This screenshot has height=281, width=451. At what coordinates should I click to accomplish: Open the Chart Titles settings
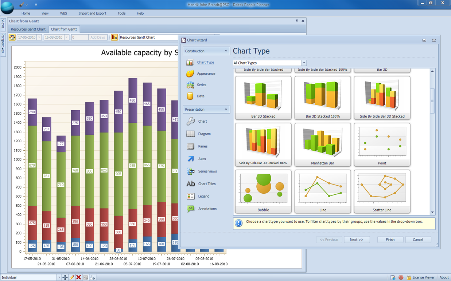[x=207, y=184]
